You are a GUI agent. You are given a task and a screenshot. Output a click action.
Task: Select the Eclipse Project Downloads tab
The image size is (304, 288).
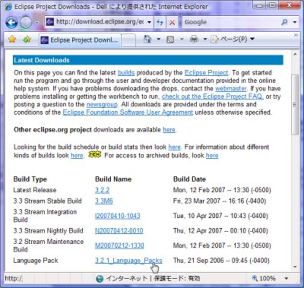tap(80, 40)
